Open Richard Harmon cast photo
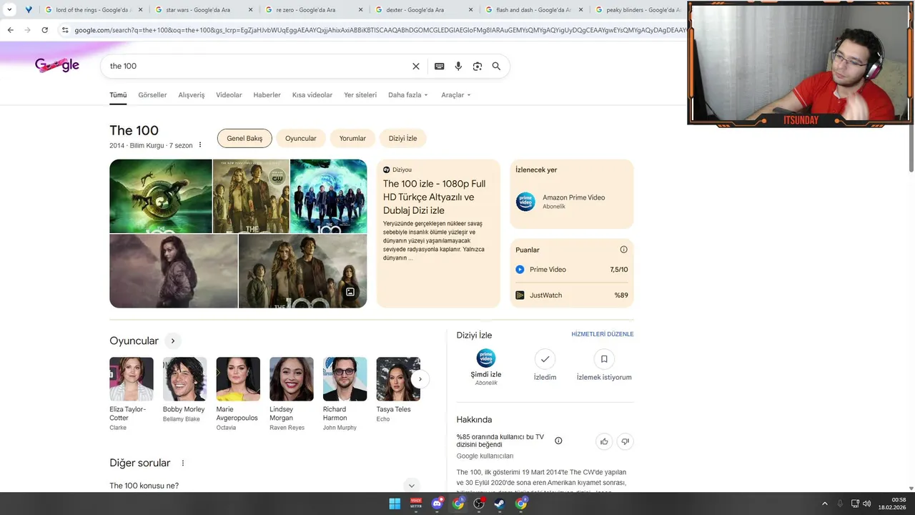Screen dimensions: 915x515 coord(345,379)
